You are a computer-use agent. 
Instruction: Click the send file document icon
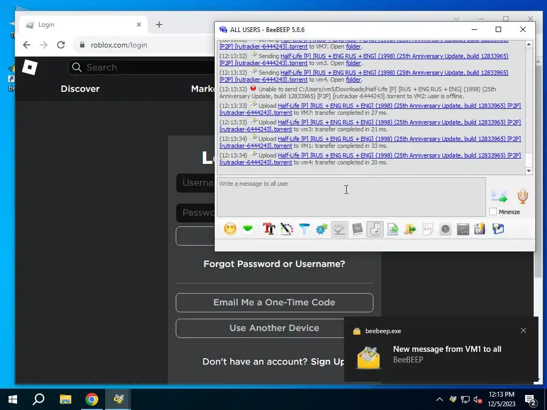click(393, 229)
